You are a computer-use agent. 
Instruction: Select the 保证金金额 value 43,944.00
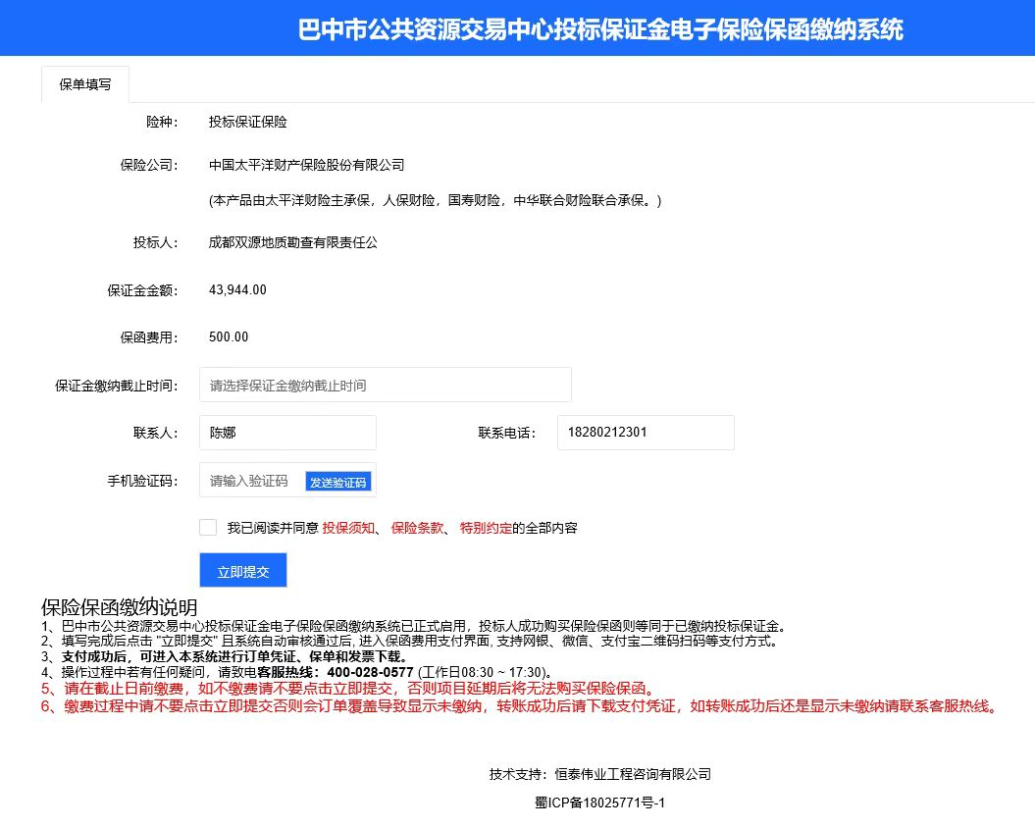click(237, 290)
